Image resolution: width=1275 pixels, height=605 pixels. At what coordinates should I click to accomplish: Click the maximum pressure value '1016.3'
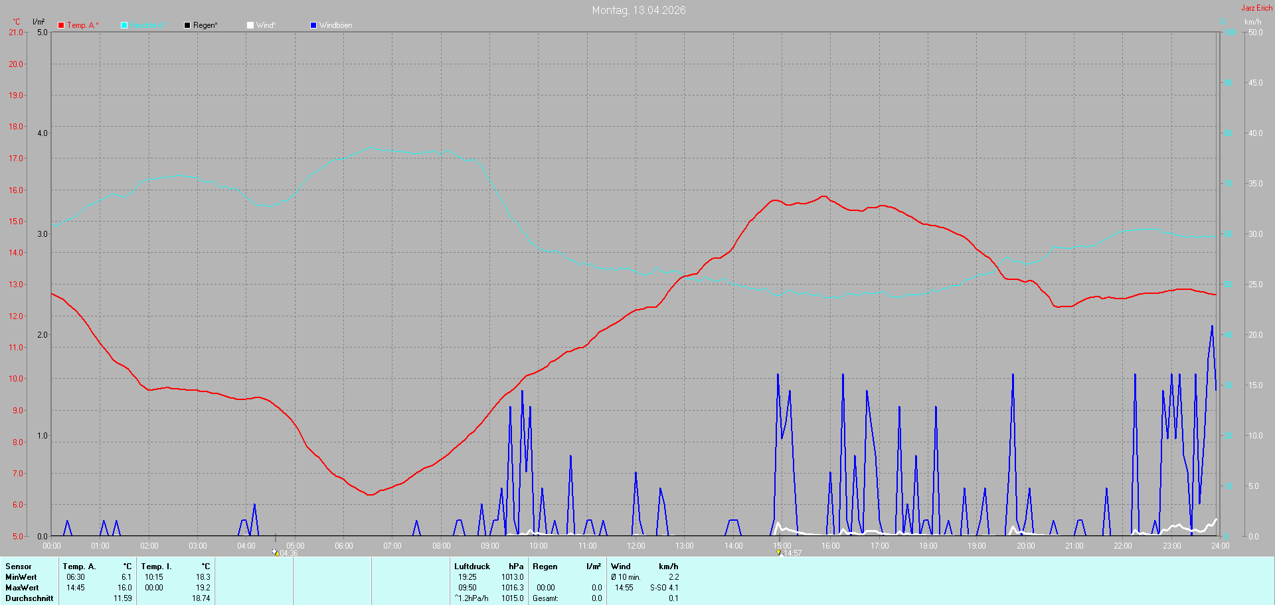click(x=513, y=588)
